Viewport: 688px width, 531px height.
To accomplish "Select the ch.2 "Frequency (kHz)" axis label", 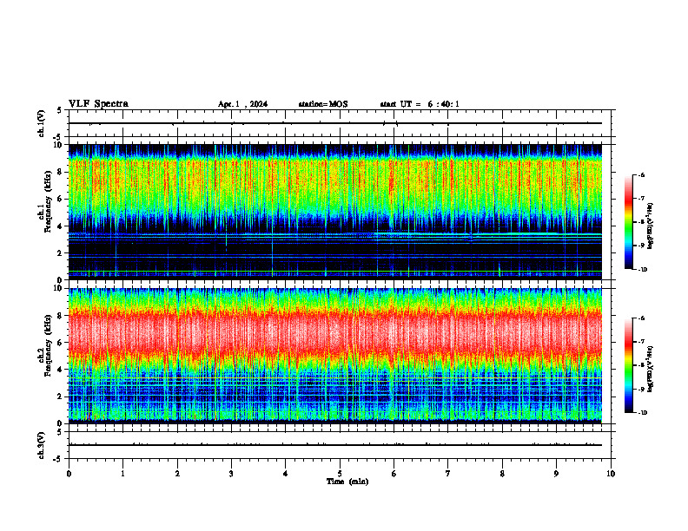I will click(48, 345).
